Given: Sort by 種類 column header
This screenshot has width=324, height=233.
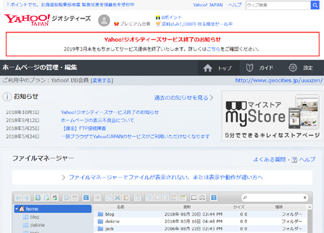Looking at the screenshot, I should tap(279, 207).
